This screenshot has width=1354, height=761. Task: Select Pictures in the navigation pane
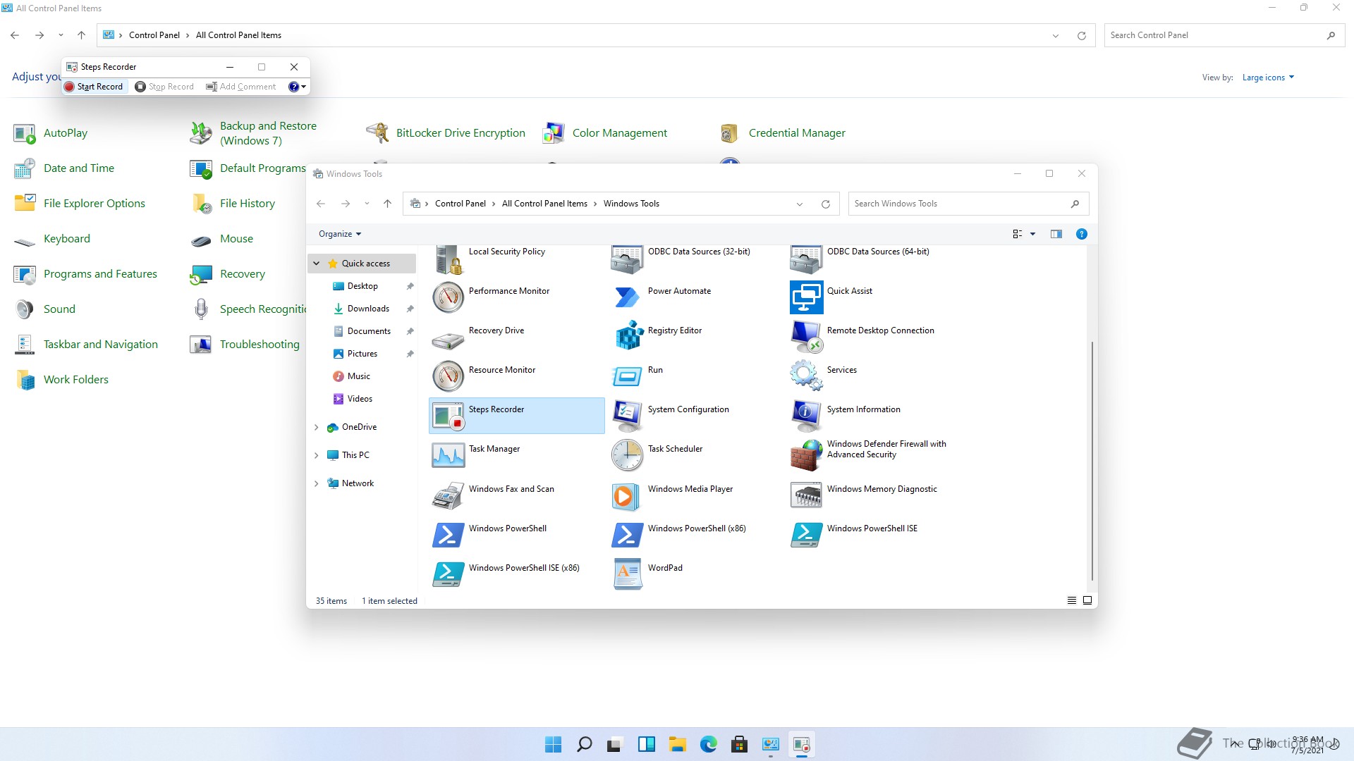click(362, 354)
